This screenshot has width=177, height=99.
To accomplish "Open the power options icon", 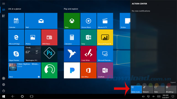I will [x=4, y=91].
